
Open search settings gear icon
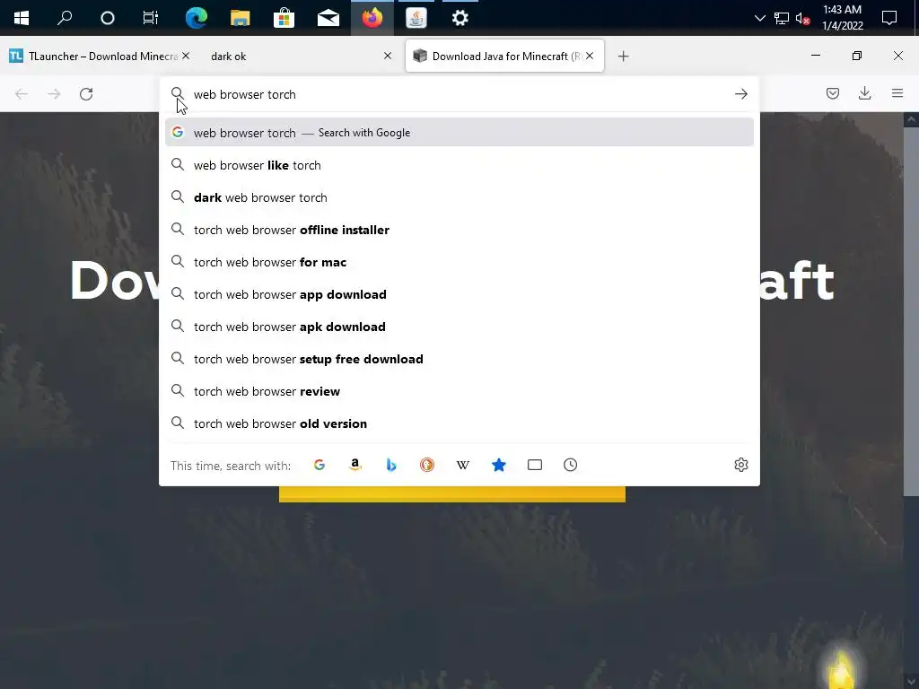pyautogui.click(x=740, y=465)
